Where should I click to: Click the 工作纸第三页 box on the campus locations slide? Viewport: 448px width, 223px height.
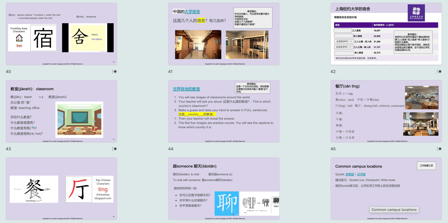pos(426,166)
